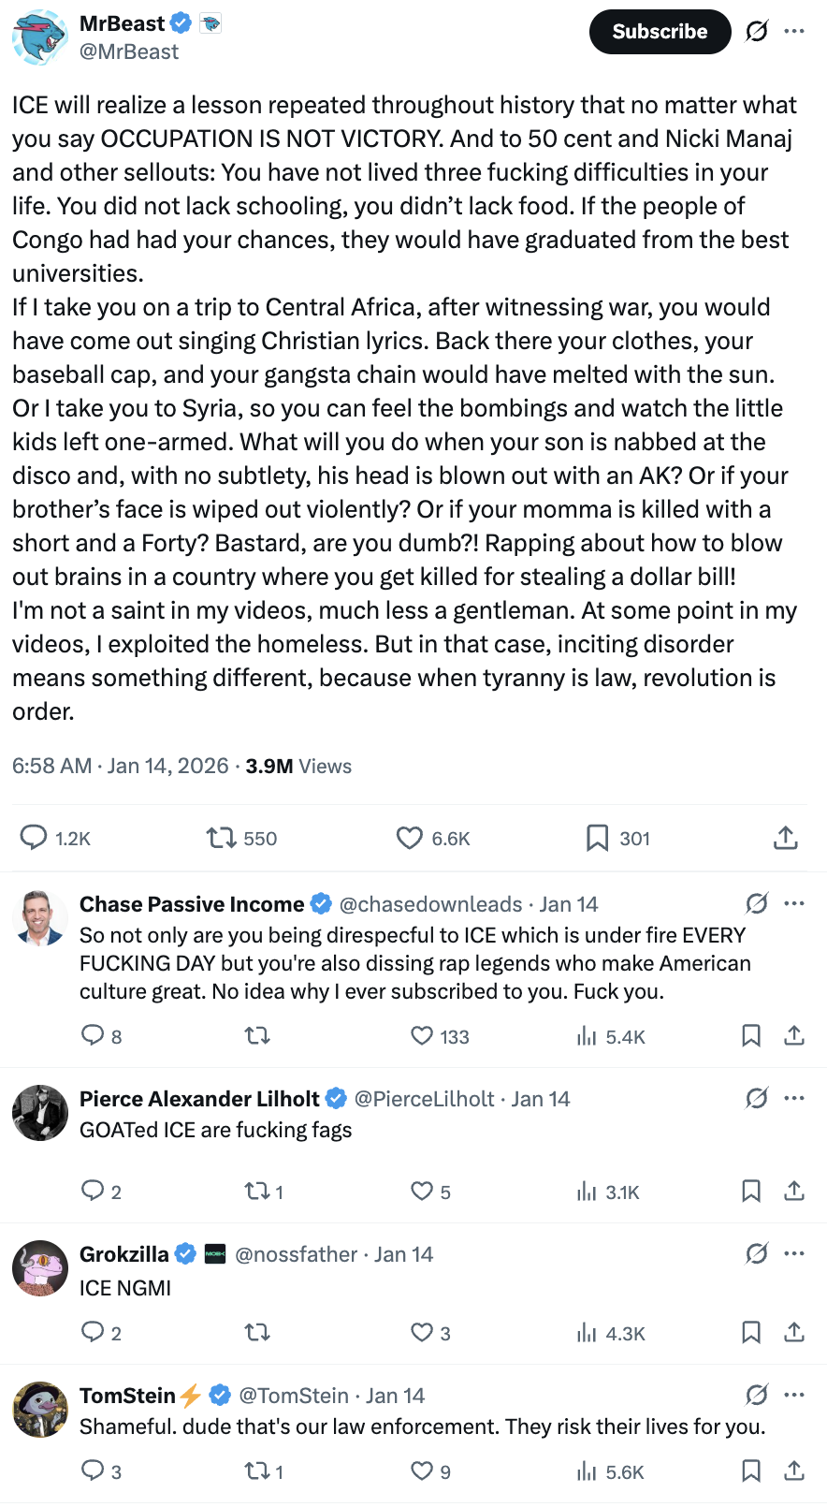Click the Subscribe button
827x1507 pixels.
coord(660,32)
